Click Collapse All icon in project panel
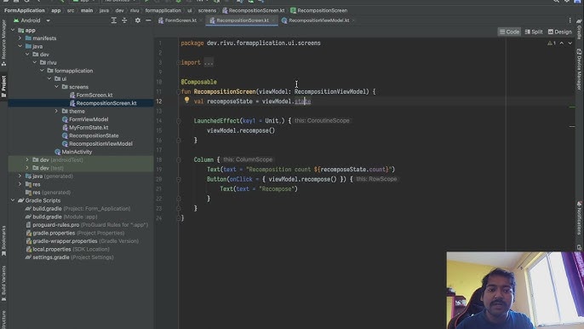584x329 pixels. click(124, 20)
